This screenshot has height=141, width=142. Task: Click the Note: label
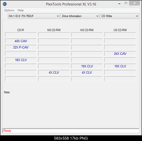[7, 92]
